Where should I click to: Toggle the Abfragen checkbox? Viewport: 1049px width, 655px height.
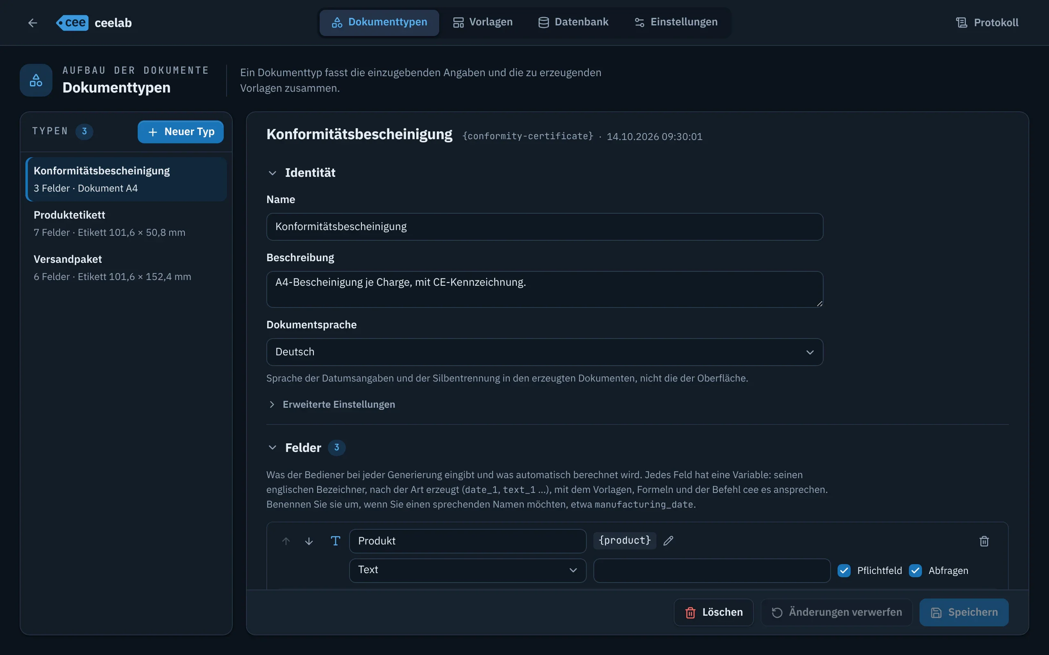point(915,571)
